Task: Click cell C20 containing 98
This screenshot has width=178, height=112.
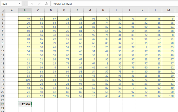Action: click(38, 92)
